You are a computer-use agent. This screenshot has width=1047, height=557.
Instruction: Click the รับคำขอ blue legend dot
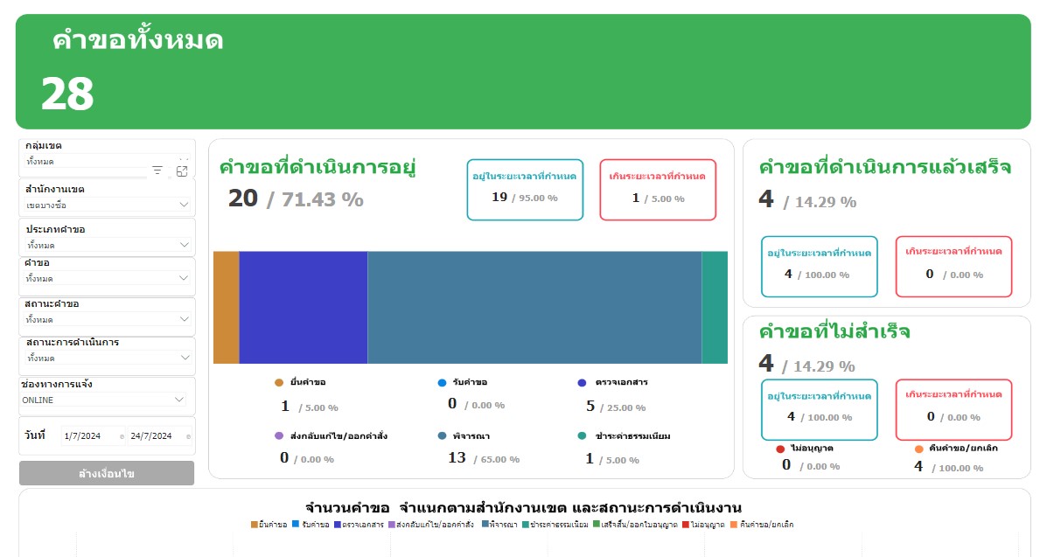[443, 383]
